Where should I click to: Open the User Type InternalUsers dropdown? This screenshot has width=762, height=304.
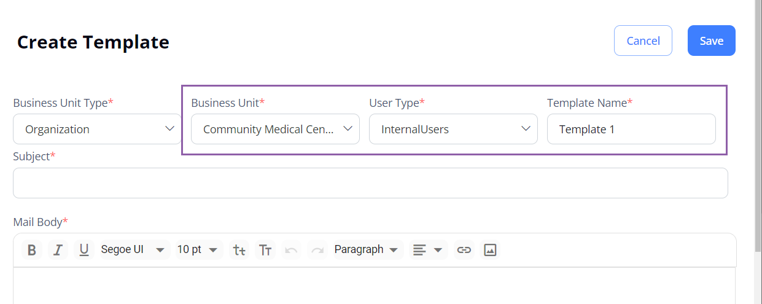453,129
